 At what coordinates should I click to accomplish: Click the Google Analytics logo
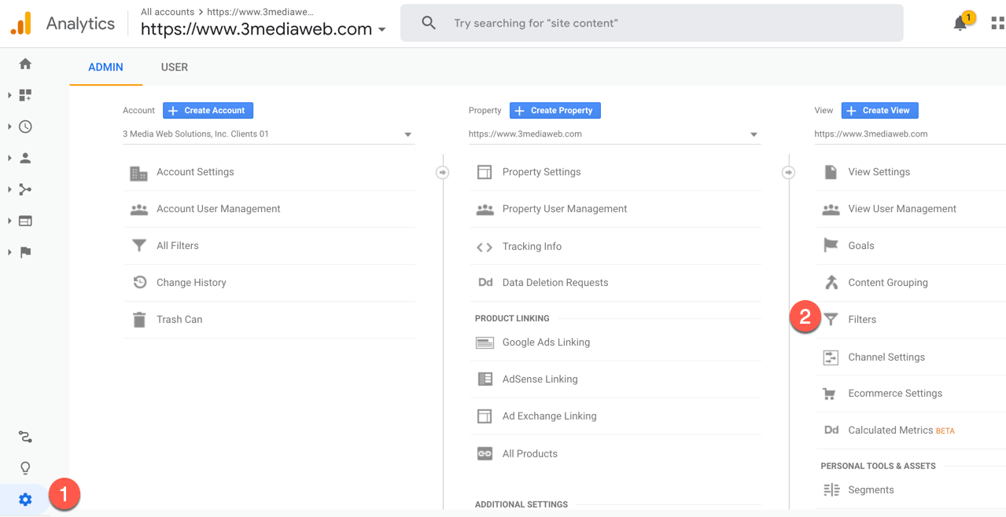21,24
